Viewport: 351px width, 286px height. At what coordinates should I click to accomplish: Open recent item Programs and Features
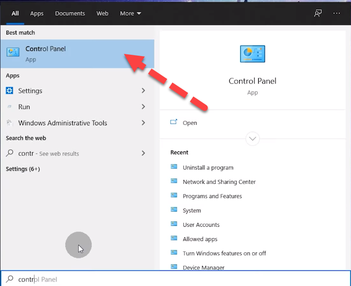pos(212,196)
